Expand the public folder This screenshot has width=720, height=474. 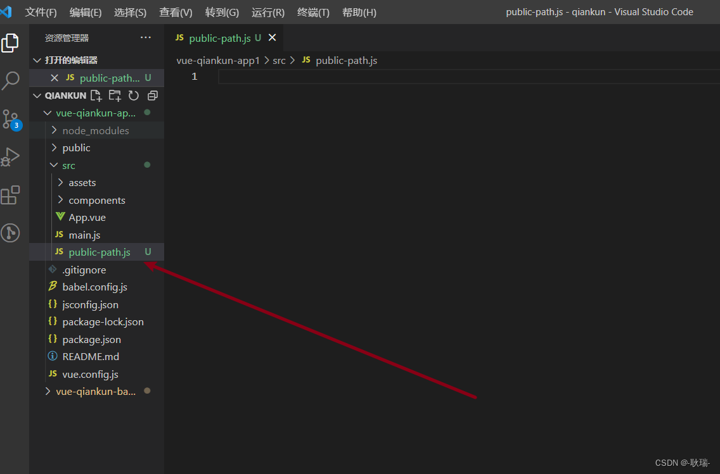(x=54, y=147)
